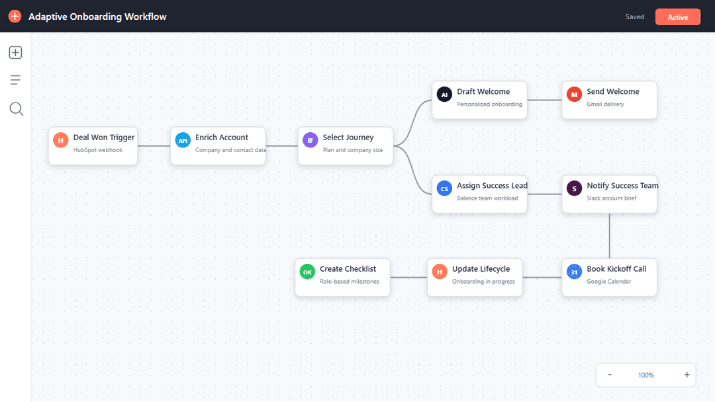The image size is (715, 402).
Task: Click the Adaptive Onboarding Workflow title
Action: [x=97, y=17]
